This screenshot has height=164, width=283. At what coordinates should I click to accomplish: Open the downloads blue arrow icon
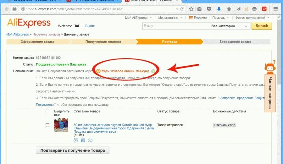[219, 9]
